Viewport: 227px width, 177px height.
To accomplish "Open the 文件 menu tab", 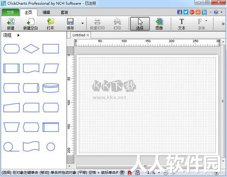I will tap(10, 12).
